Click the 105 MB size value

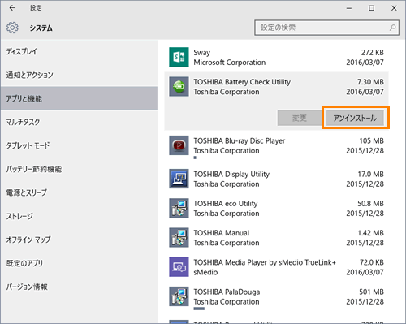(371, 140)
